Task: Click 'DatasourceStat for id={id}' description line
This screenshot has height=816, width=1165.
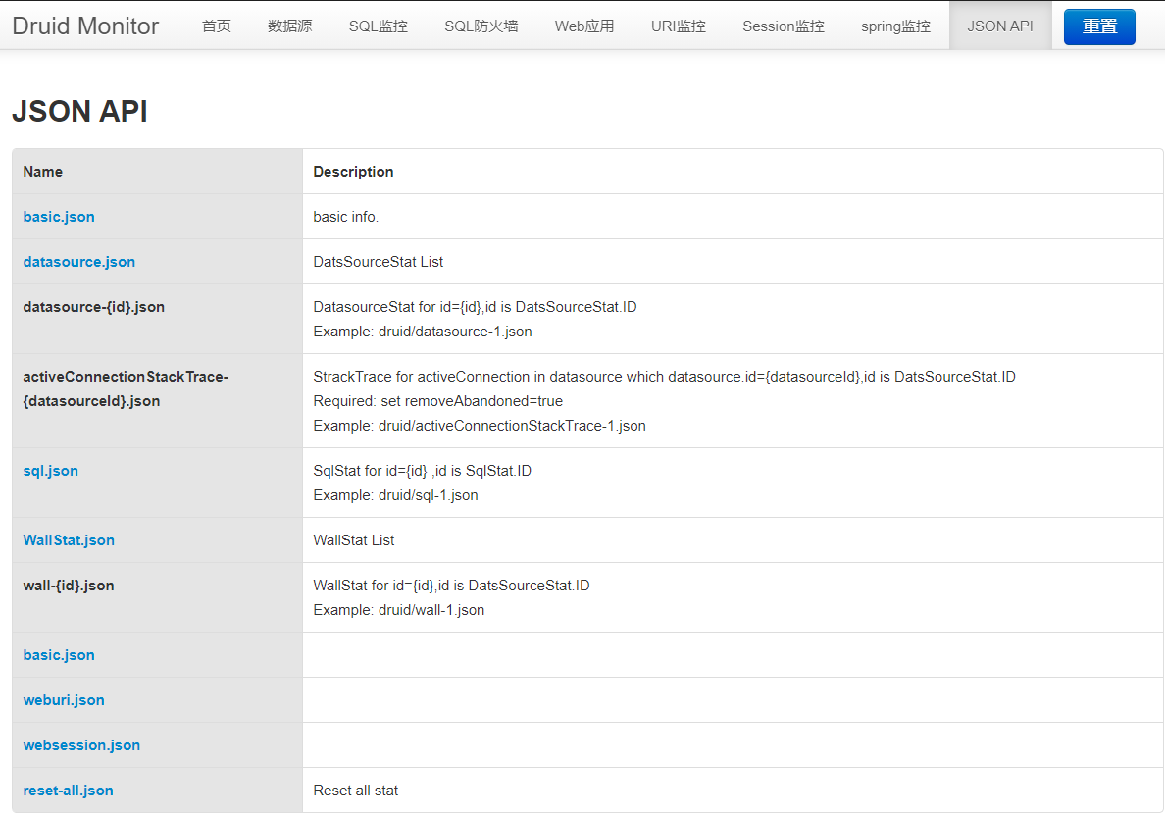Action: (x=475, y=307)
